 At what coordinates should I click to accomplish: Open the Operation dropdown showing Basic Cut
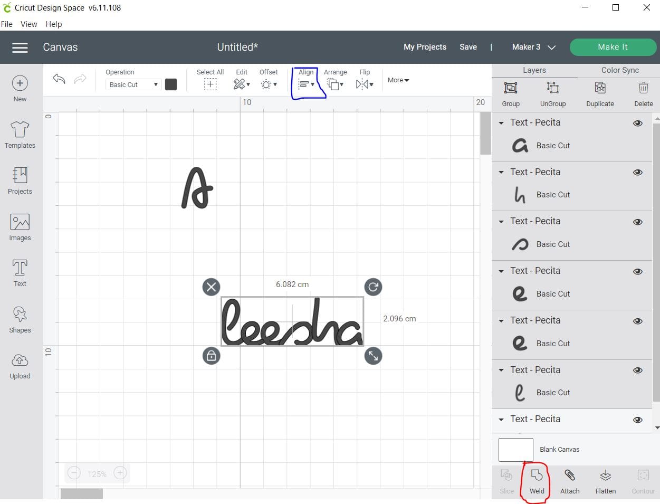[x=133, y=84]
